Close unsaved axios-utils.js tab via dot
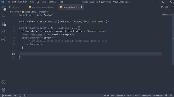The width and height of the screenshot is (174, 97). point(81,7)
